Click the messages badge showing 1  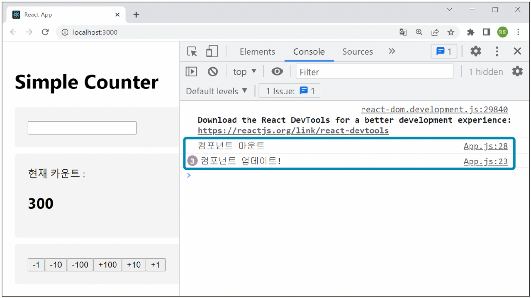click(444, 51)
